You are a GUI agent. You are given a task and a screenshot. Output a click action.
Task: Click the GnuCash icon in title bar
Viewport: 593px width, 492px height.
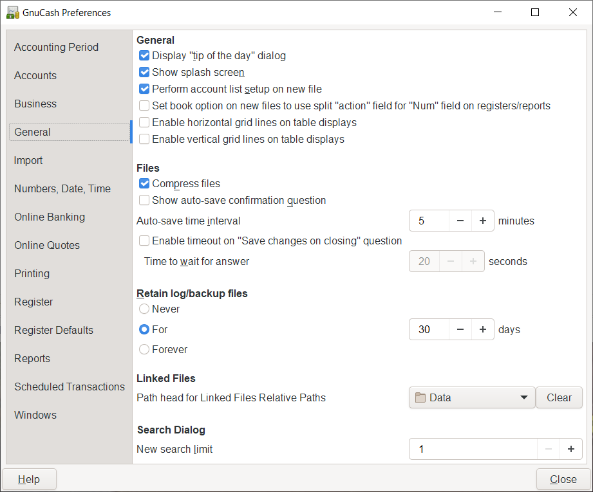pyautogui.click(x=12, y=12)
